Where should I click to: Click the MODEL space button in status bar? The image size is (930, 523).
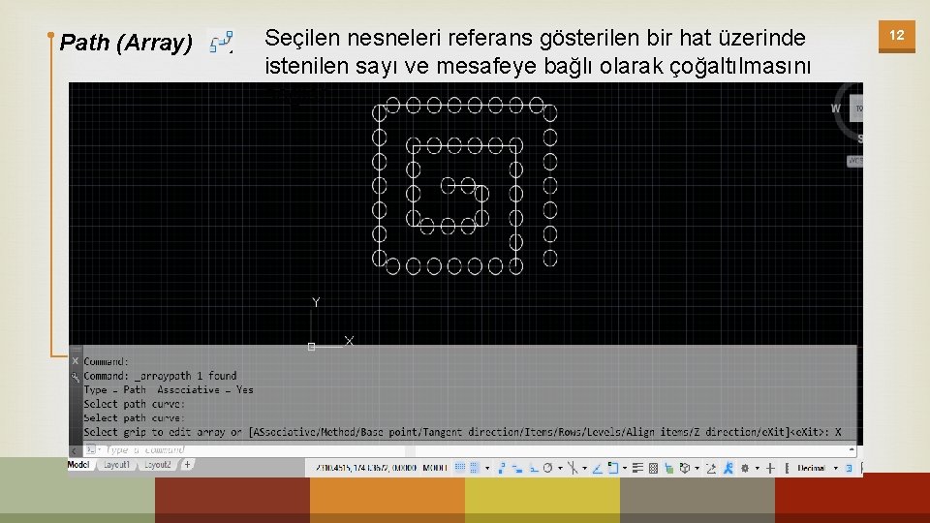[x=435, y=468]
